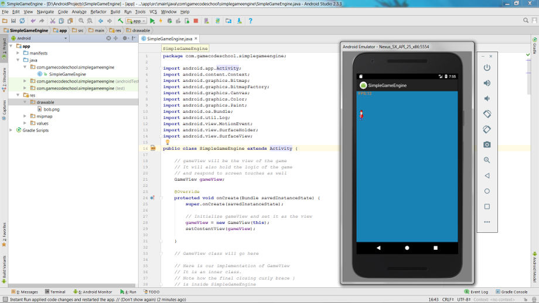Click the light bulb intention icon in editor
The image size is (539, 303).
[168, 142]
